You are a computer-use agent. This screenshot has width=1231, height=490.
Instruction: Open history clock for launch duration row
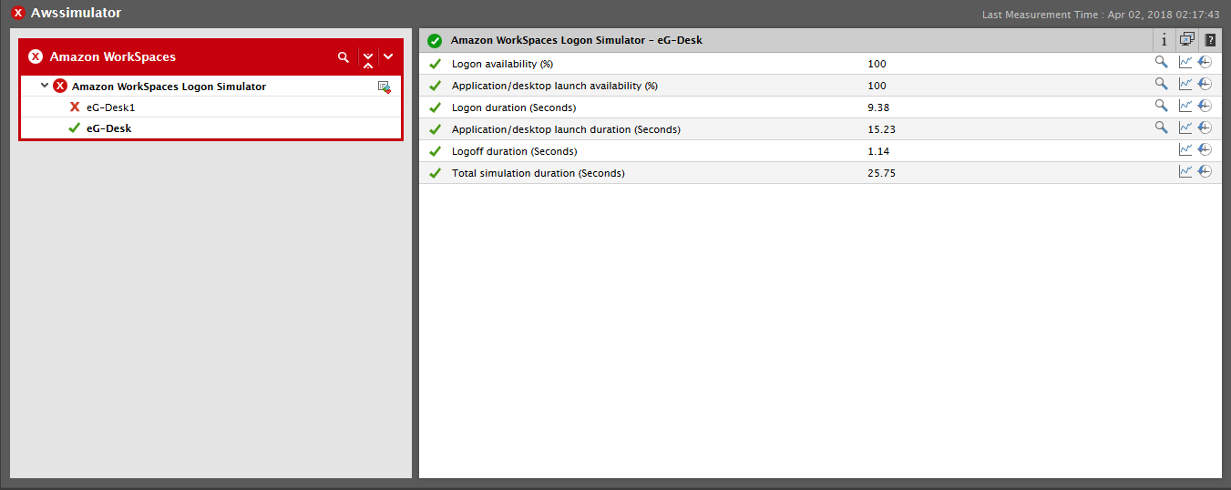tap(1205, 128)
